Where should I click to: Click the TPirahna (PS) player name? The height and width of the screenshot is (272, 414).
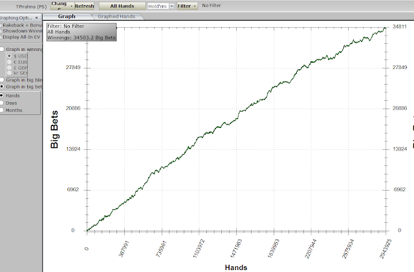pos(31,6)
